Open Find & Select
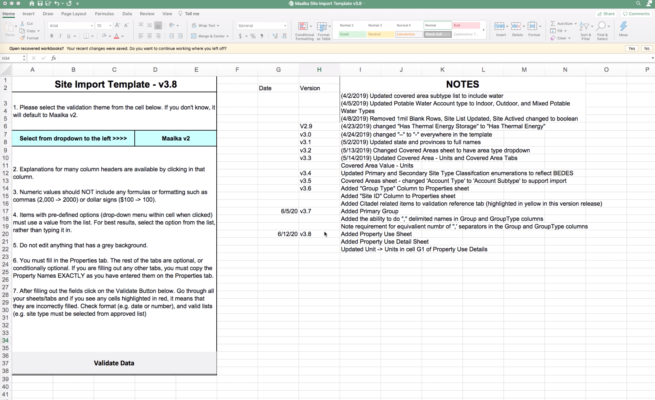Screen dimensions: 655x400 coord(602,31)
